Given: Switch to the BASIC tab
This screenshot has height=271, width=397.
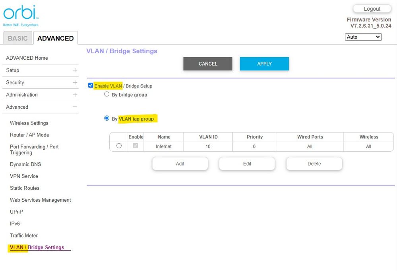Looking at the screenshot, I should coord(17,38).
